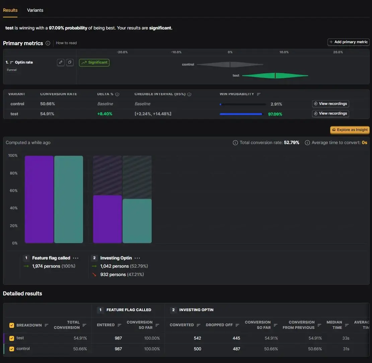The width and height of the screenshot is (372, 363).
Task: Click the info icon beside Delta %
Action: tap(117, 94)
